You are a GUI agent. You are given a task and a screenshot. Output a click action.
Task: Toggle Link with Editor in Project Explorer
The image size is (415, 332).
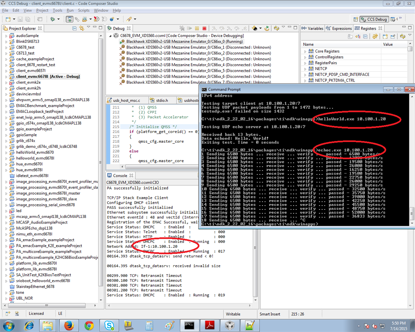(x=81, y=28)
